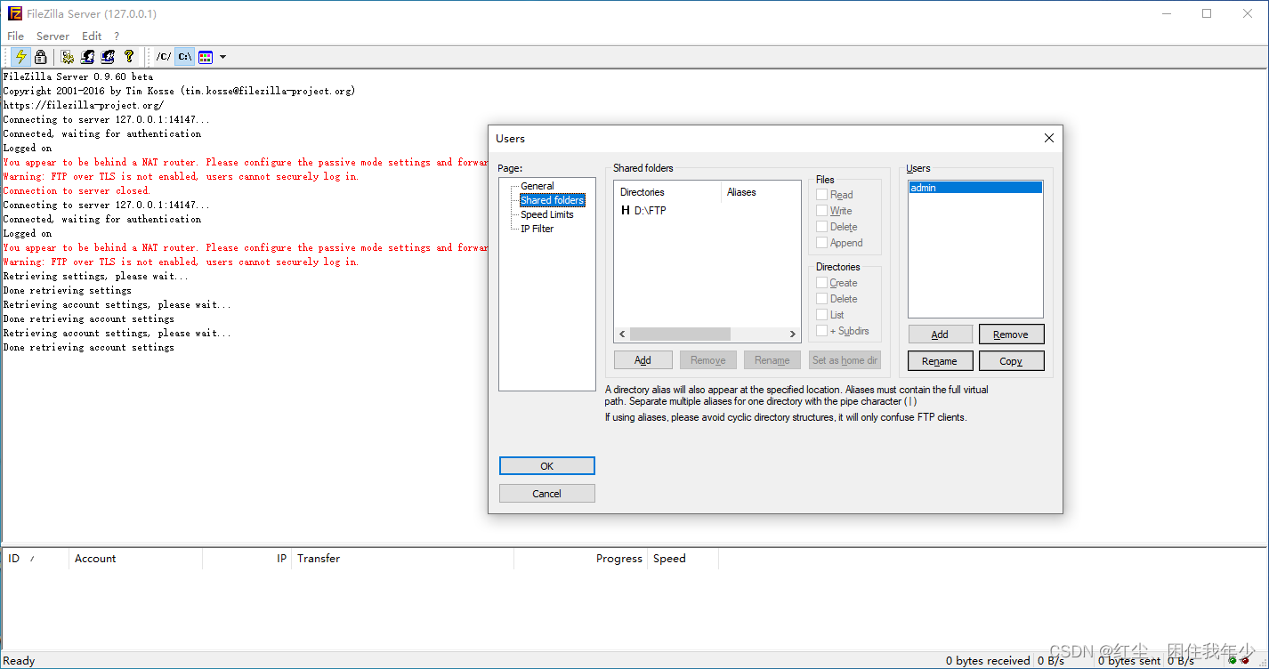The height and width of the screenshot is (669, 1269).
Task: Click the Account column header
Action: [x=135, y=559]
